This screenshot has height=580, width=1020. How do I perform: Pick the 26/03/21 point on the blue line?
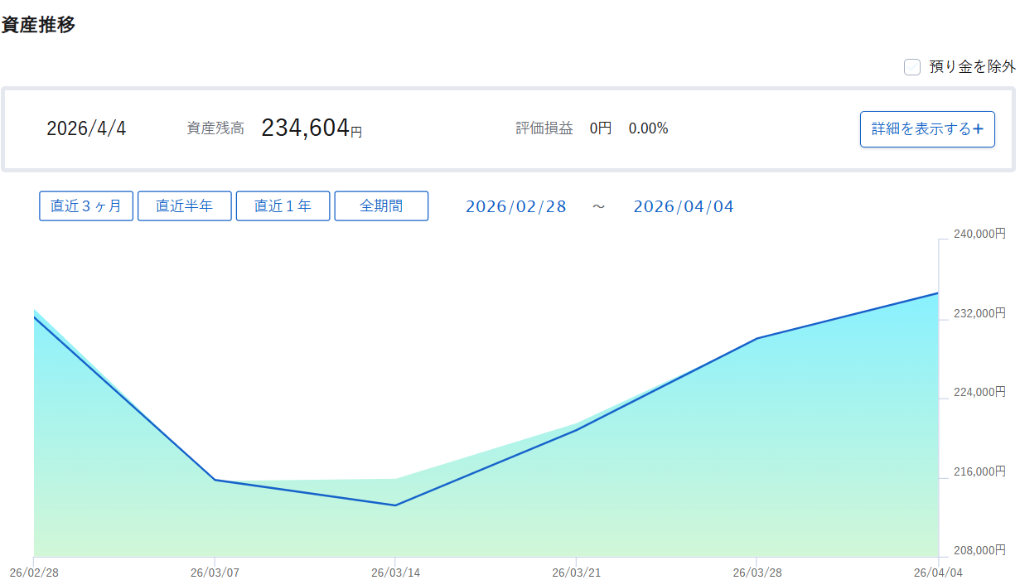(x=576, y=429)
